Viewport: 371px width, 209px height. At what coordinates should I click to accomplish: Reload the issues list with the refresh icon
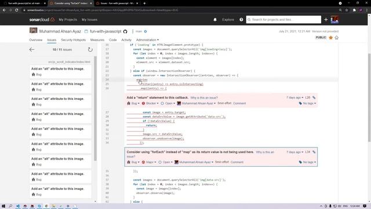[x=90, y=49]
